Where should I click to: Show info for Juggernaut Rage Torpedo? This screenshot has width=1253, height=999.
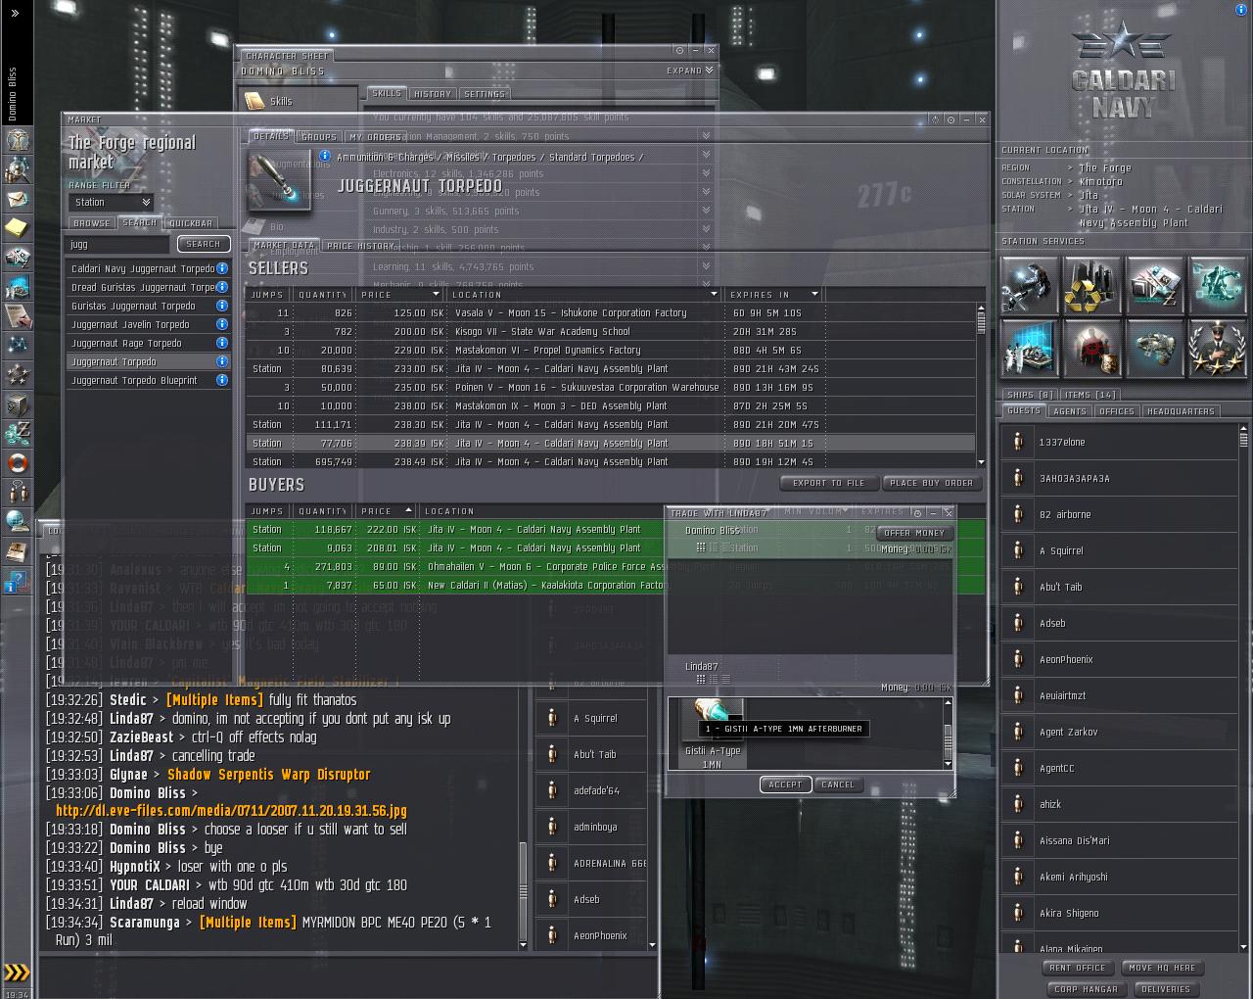pos(222,343)
